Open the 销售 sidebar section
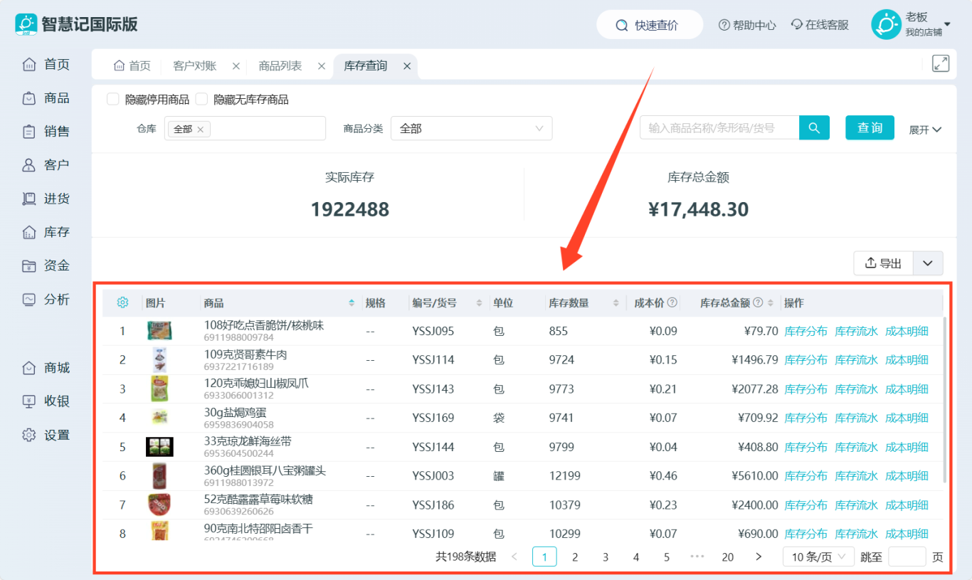Image resolution: width=972 pixels, height=580 pixels. pyautogui.click(x=46, y=132)
